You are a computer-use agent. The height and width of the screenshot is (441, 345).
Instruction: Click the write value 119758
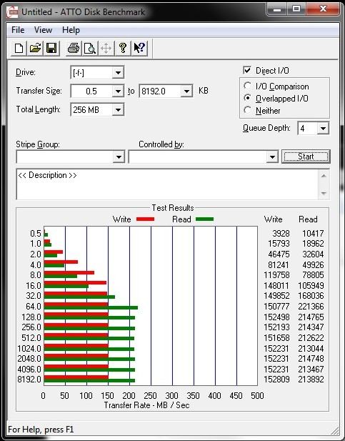coord(276,274)
